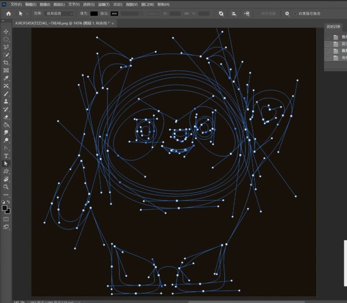Close the AJROFS4SX document tab
Image resolution: width=347 pixels, height=303 pixels.
point(113,23)
